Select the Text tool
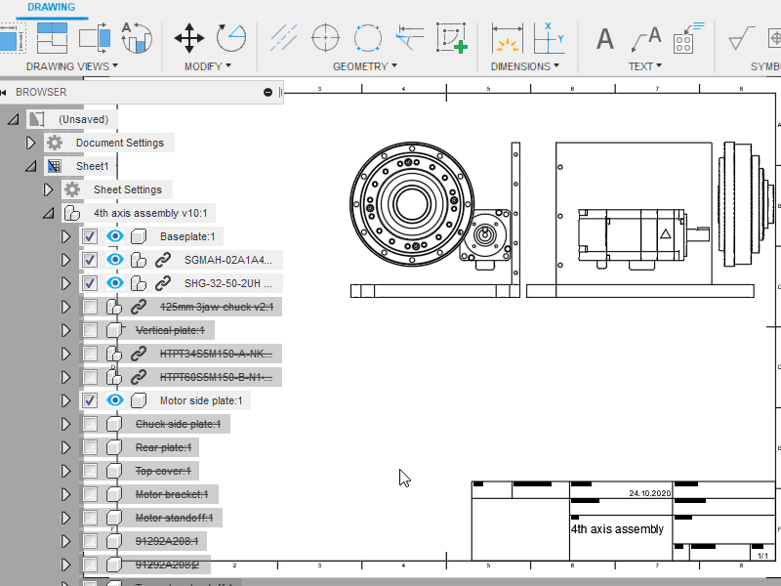This screenshot has height=586, width=781. click(605, 39)
